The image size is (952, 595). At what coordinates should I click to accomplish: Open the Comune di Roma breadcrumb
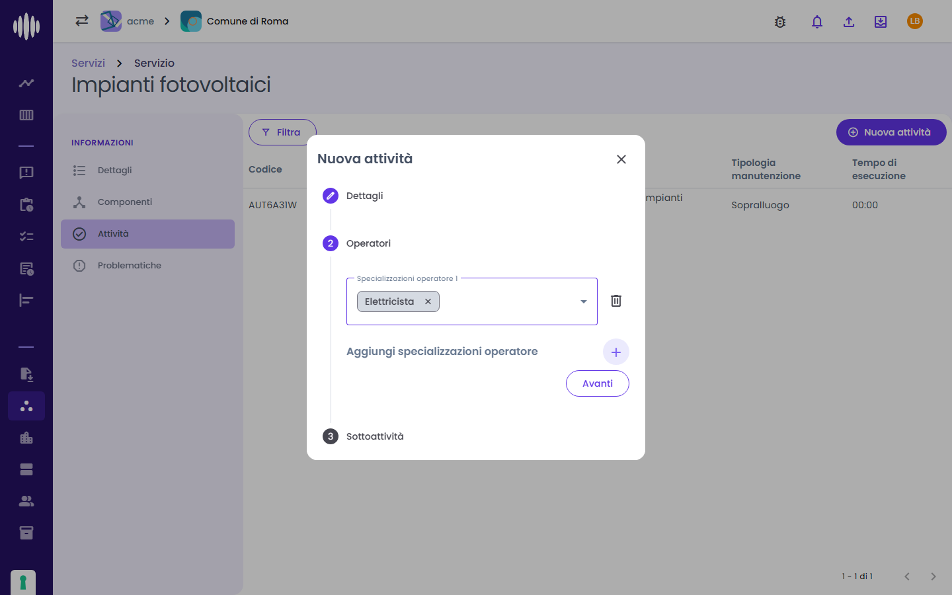pyautogui.click(x=235, y=21)
